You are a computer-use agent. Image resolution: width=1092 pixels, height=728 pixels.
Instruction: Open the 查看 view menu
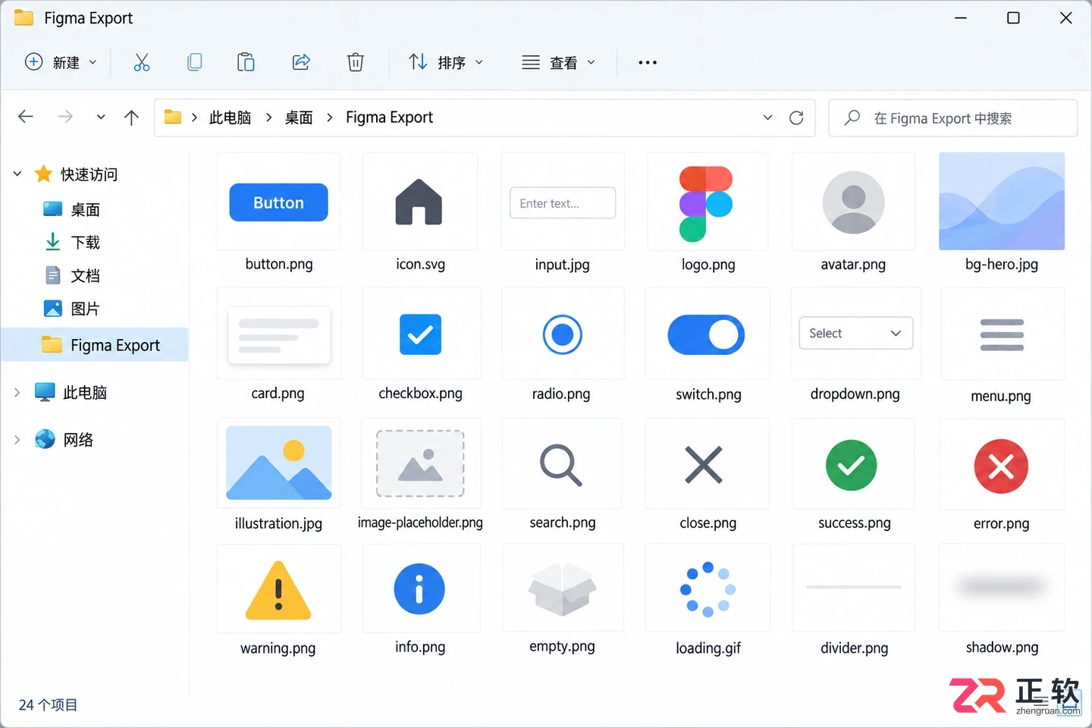coord(558,62)
